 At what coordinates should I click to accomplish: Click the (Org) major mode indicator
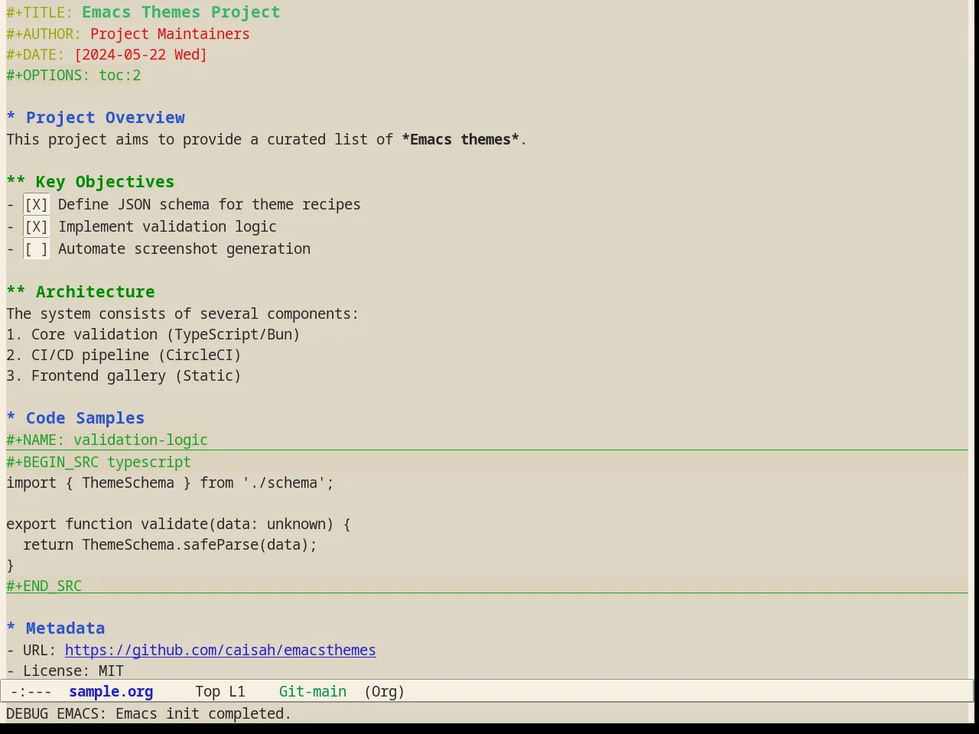pos(385,692)
